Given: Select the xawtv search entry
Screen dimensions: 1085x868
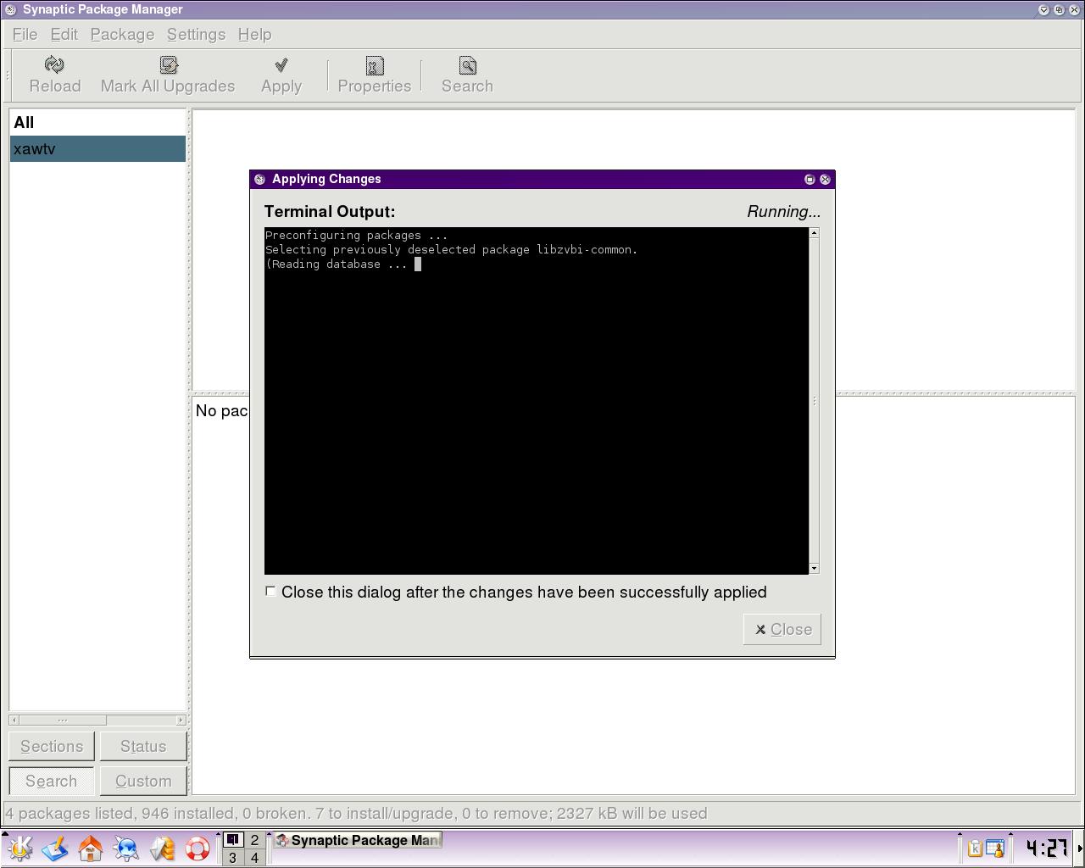Looking at the screenshot, I should click(x=97, y=148).
